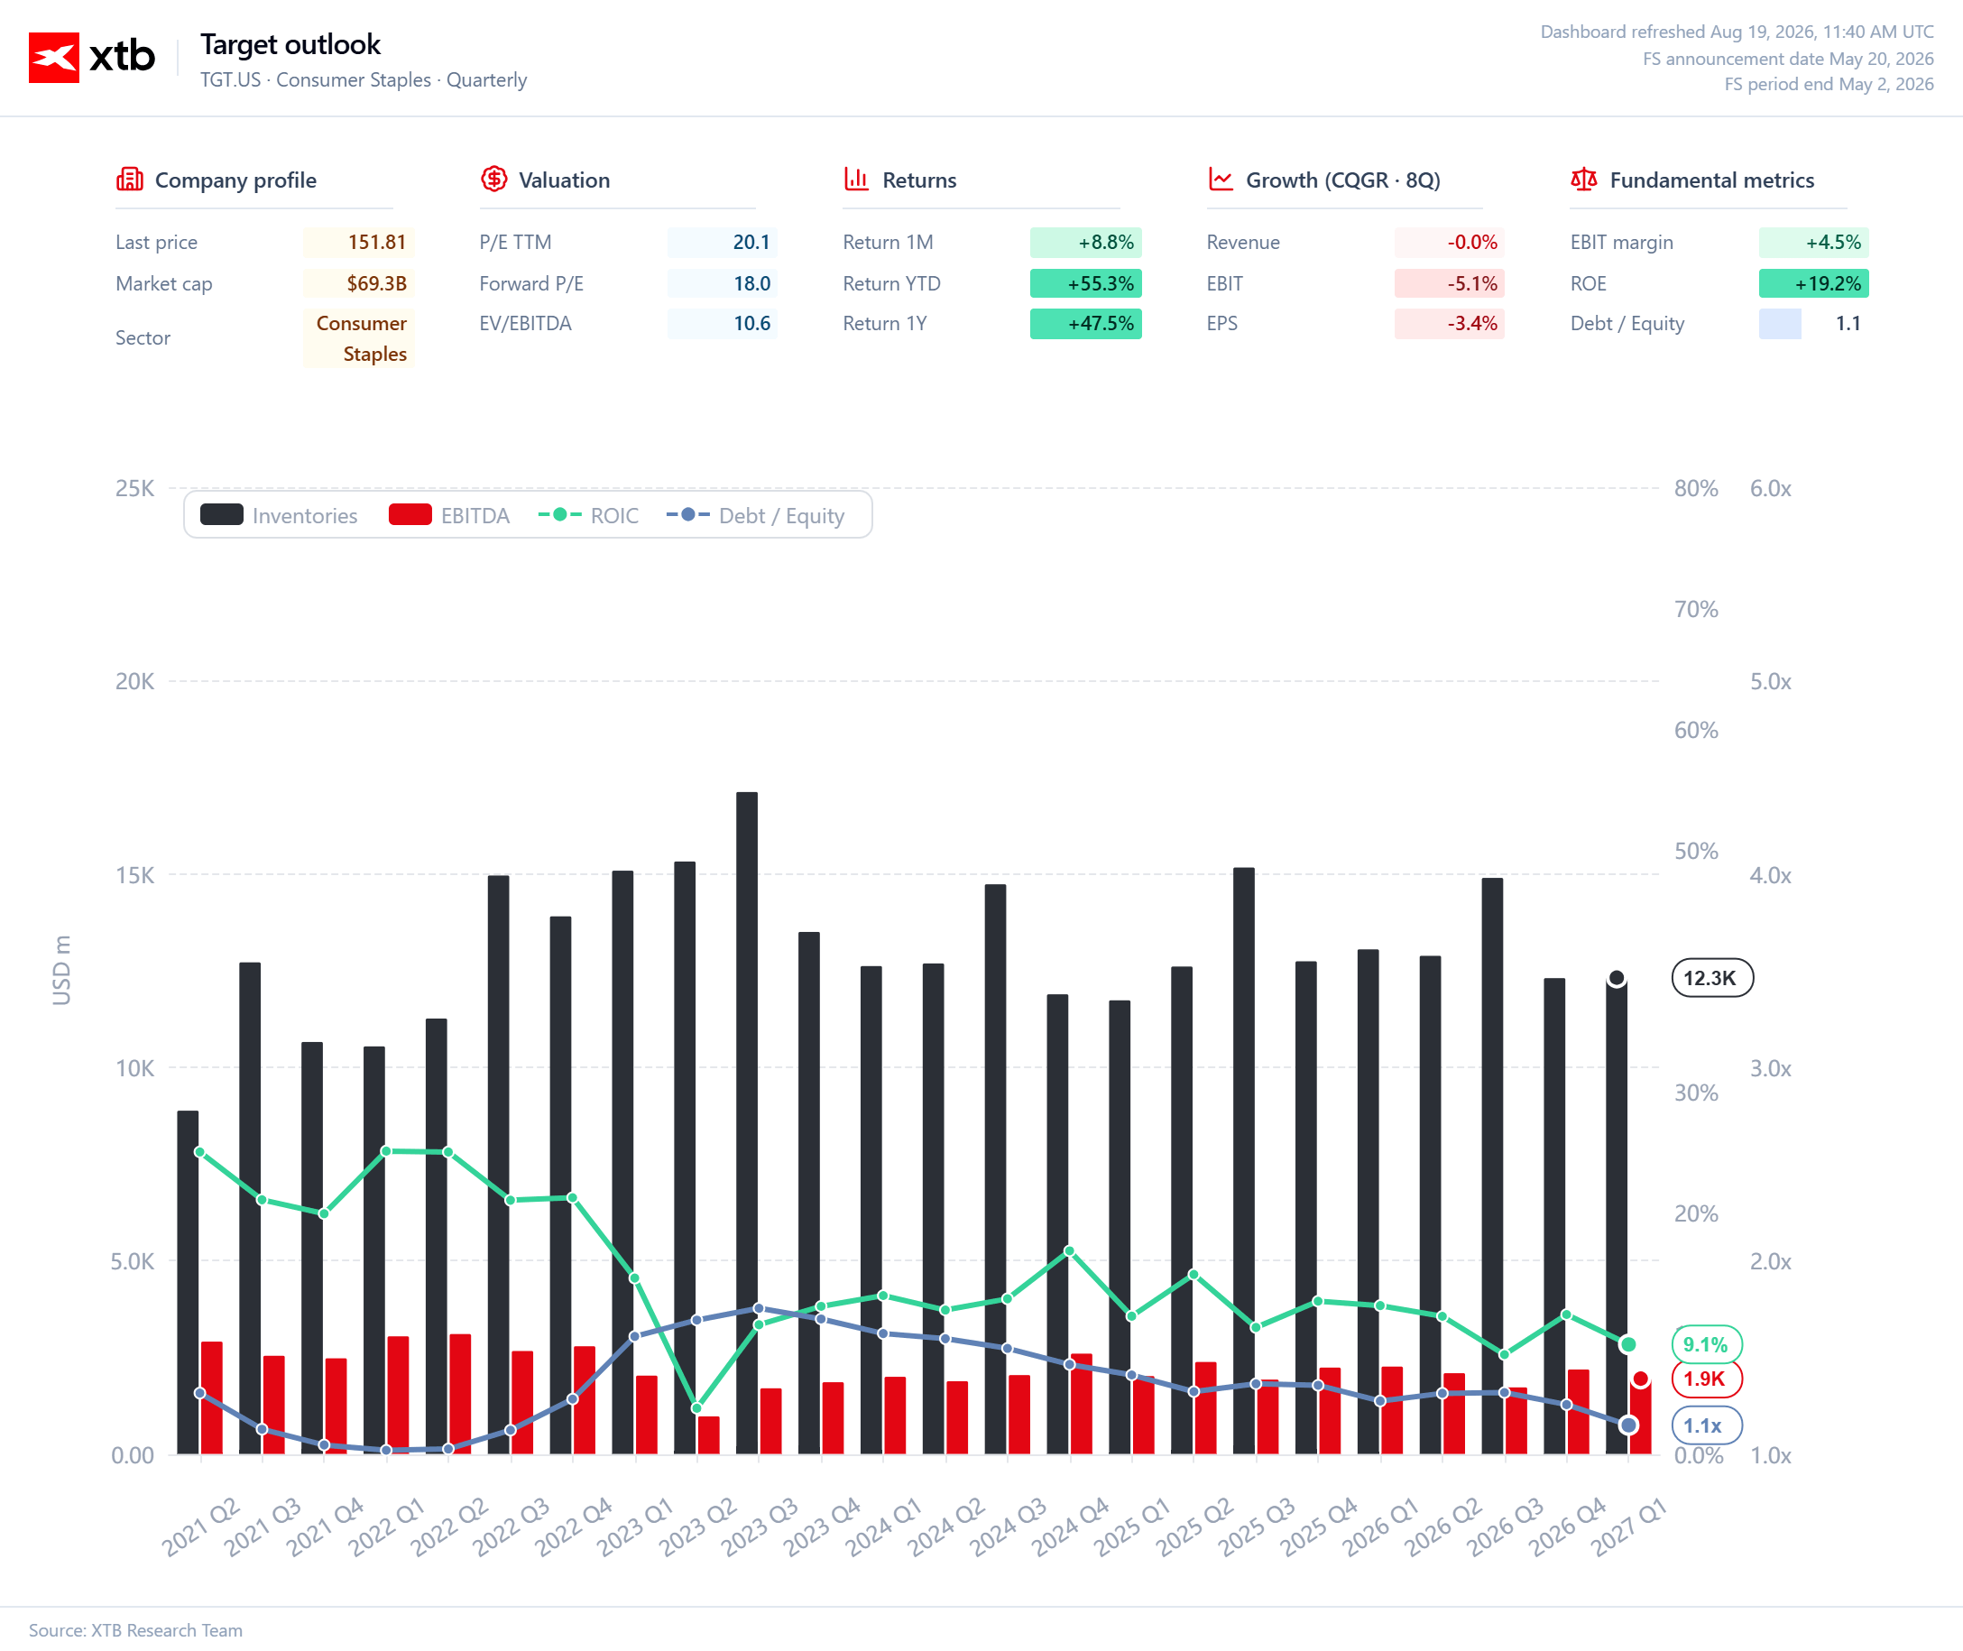Click the Valuation heading

(x=564, y=180)
